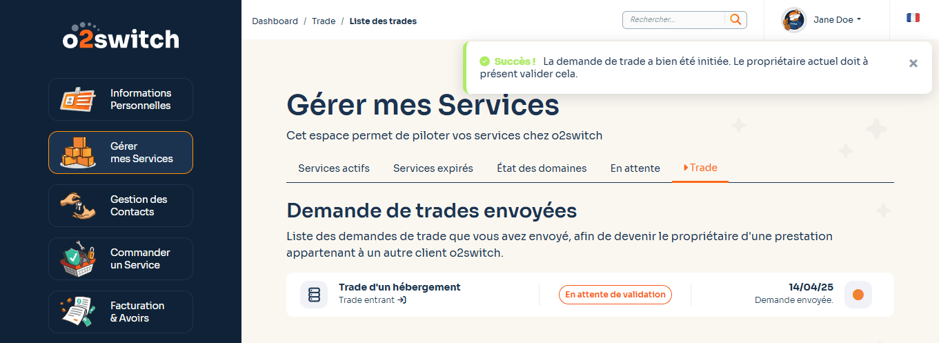The height and width of the screenshot is (343, 939).
Task: Open the Services expirés tab
Action: 433,168
